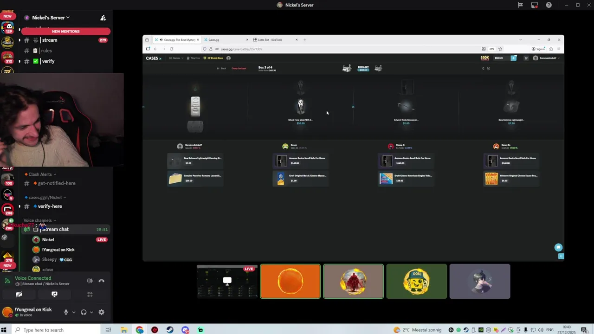Open Windows Start menu

(5, 330)
